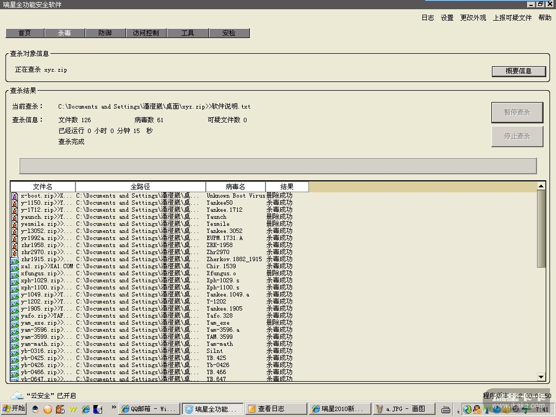Click virus icon of yesmile.zip row
This screenshot has height=417, width=556.
click(15, 224)
